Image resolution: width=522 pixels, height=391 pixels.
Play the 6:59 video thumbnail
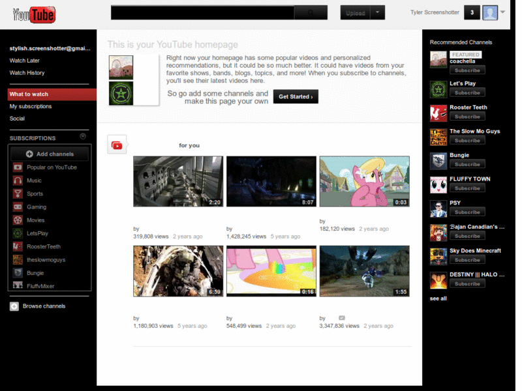point(178,271)
